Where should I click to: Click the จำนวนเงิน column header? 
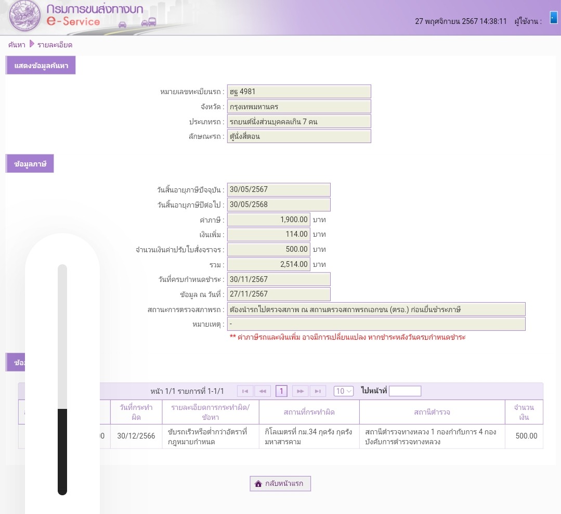point(524,412)
